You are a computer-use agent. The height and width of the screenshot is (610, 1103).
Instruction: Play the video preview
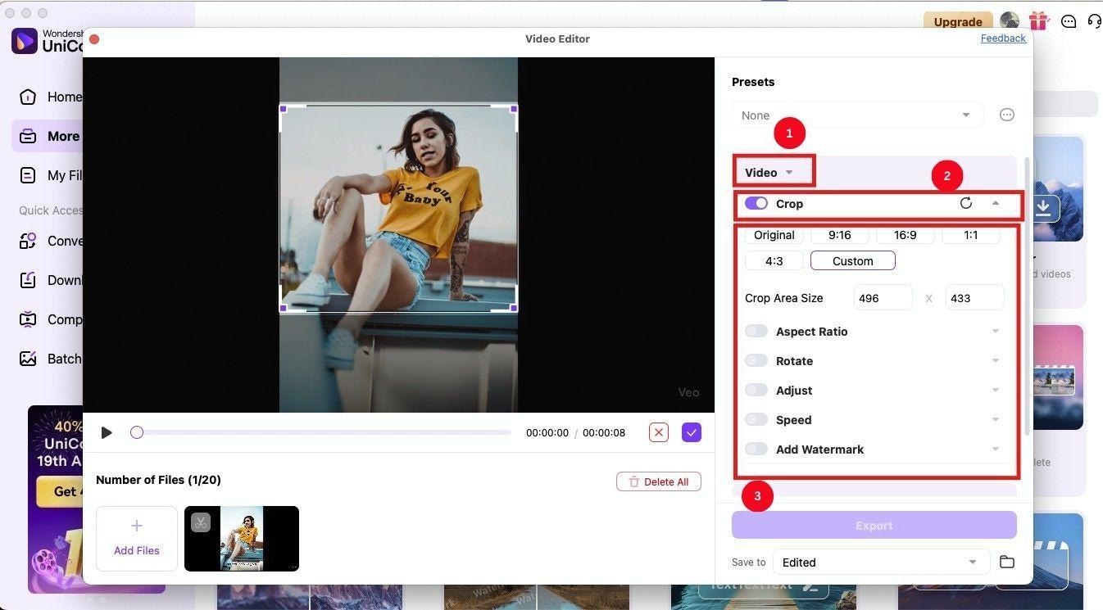[x=107, y=432]
